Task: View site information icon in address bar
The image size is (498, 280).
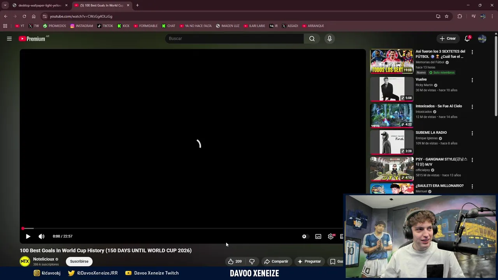Action: point(45,16)
